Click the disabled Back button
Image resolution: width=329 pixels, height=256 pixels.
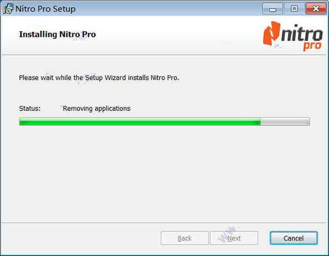185,238
